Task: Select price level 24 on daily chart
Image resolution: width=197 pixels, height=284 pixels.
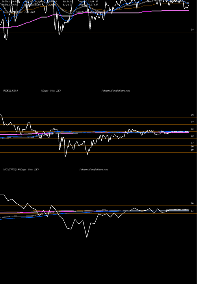Action: [192, 30]
